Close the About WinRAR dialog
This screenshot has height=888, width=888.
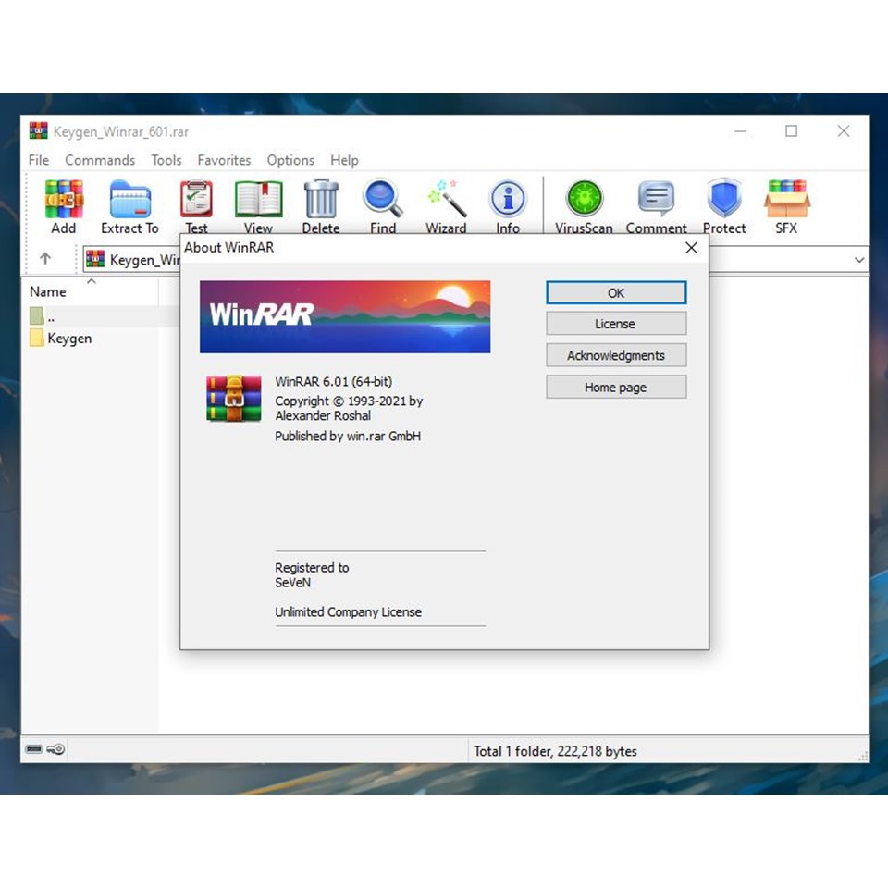point(691,248)
